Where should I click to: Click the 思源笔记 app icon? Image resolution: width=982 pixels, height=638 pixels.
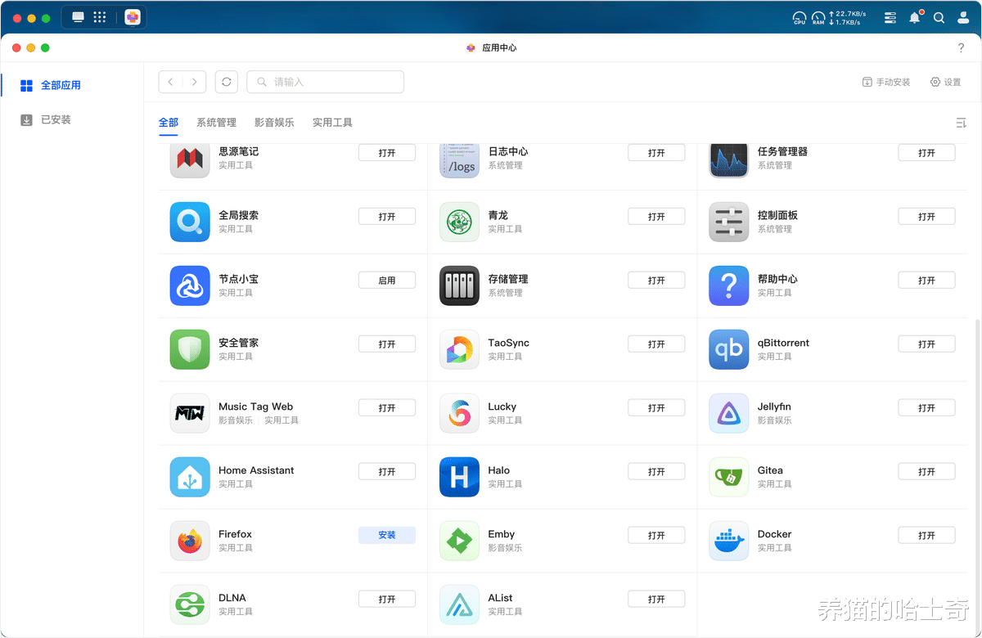point(190,159)
